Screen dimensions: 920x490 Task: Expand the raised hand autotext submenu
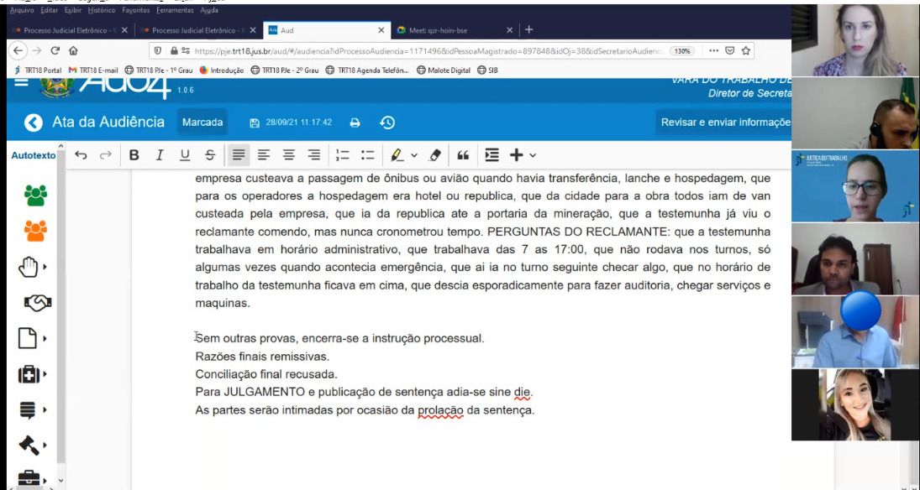point(44,267)
